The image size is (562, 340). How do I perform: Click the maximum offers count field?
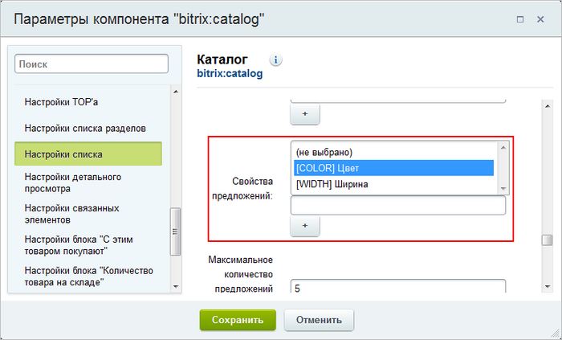pyautogui.click(x=397, y=288)
